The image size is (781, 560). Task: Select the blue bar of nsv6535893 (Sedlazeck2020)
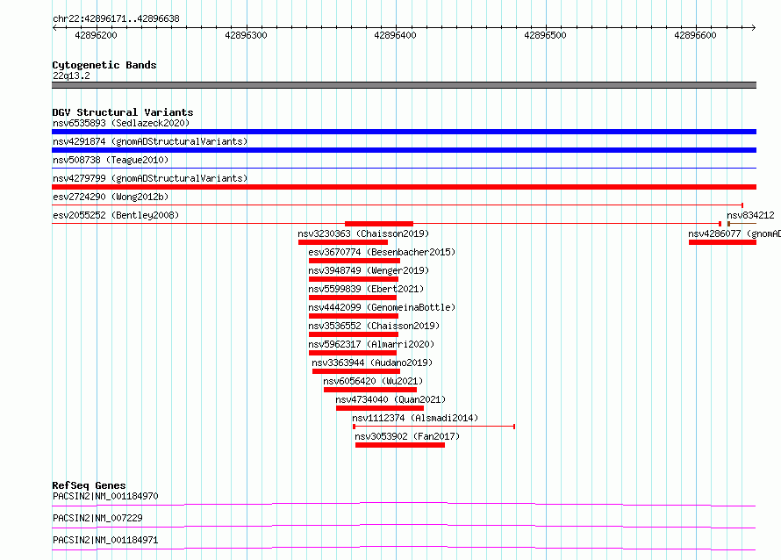pyautogui.click(x=404, y=132)
